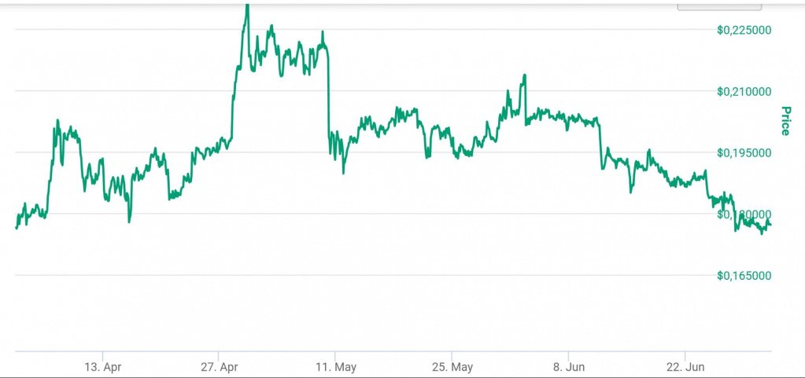Click the 25. May axis label

(x=452, y=367)
